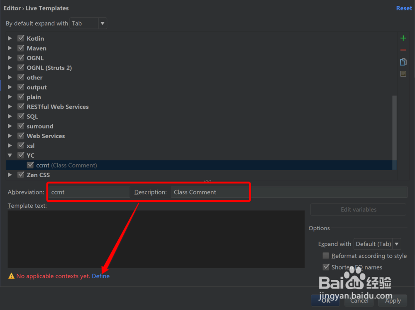Click the Define contexts link
Image resolution: width=415 pixels, height=310 pixels.
click(x=100, y=276)
